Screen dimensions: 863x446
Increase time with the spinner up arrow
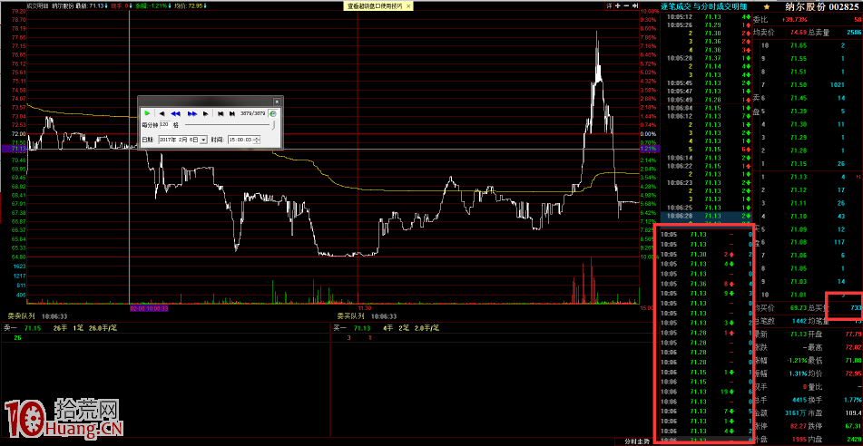[x=257, y=138]
